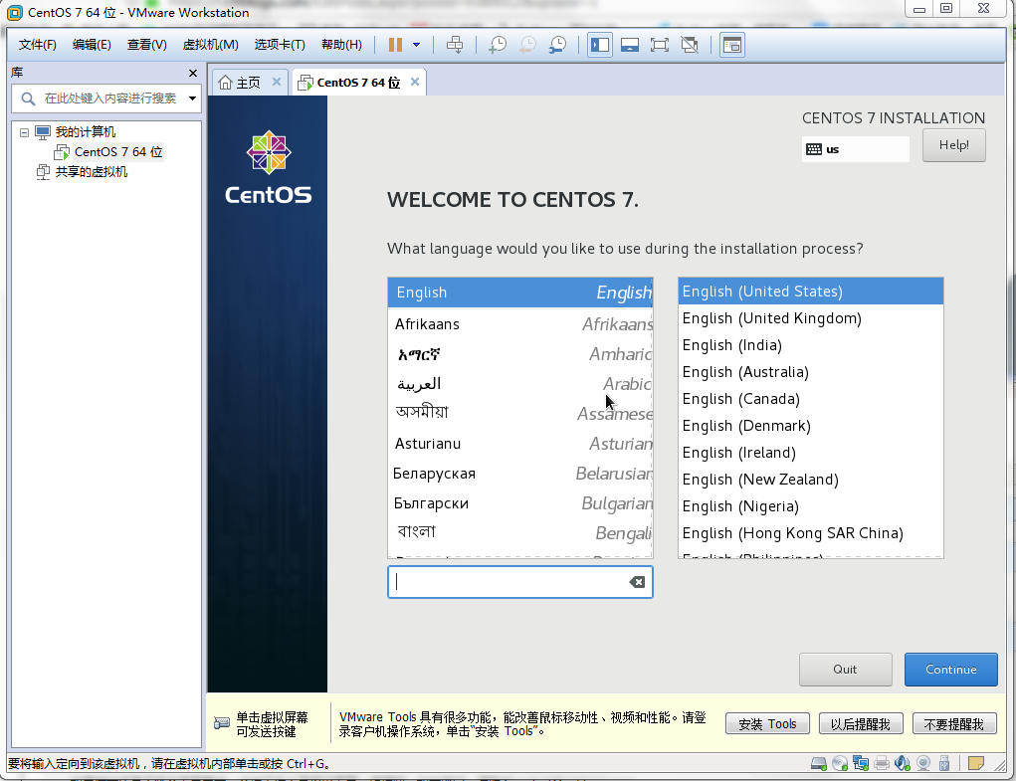Select Arabic in the language list
The image size is (1016, 781).
(x=520, y=384)
